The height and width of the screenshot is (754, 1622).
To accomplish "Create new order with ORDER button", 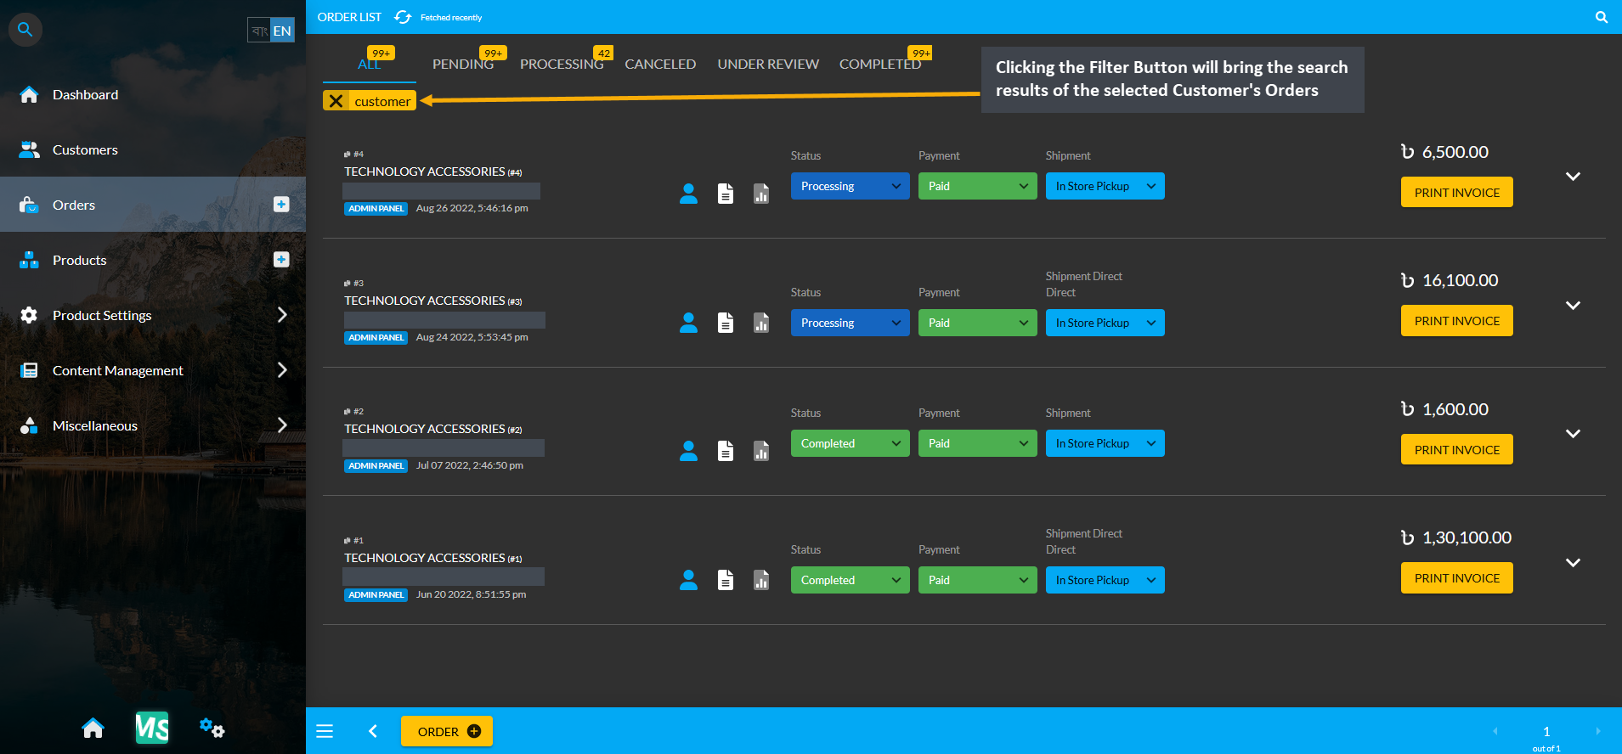I will pyautogui.click(x=447, y=731).
